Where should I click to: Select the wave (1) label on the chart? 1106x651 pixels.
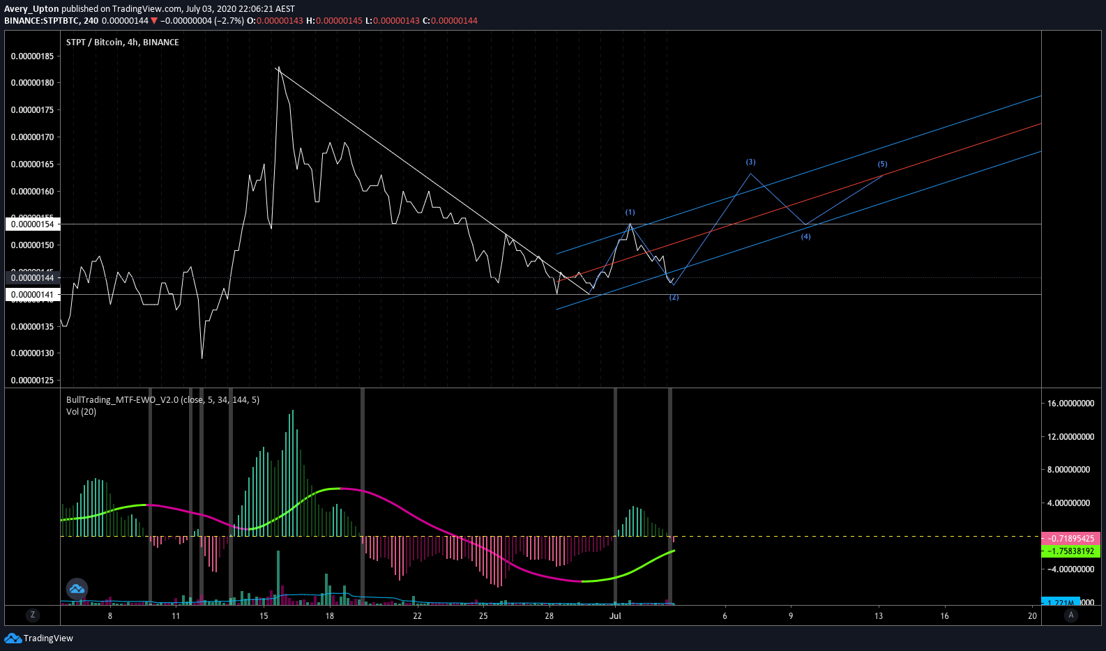tap(630, 213)
